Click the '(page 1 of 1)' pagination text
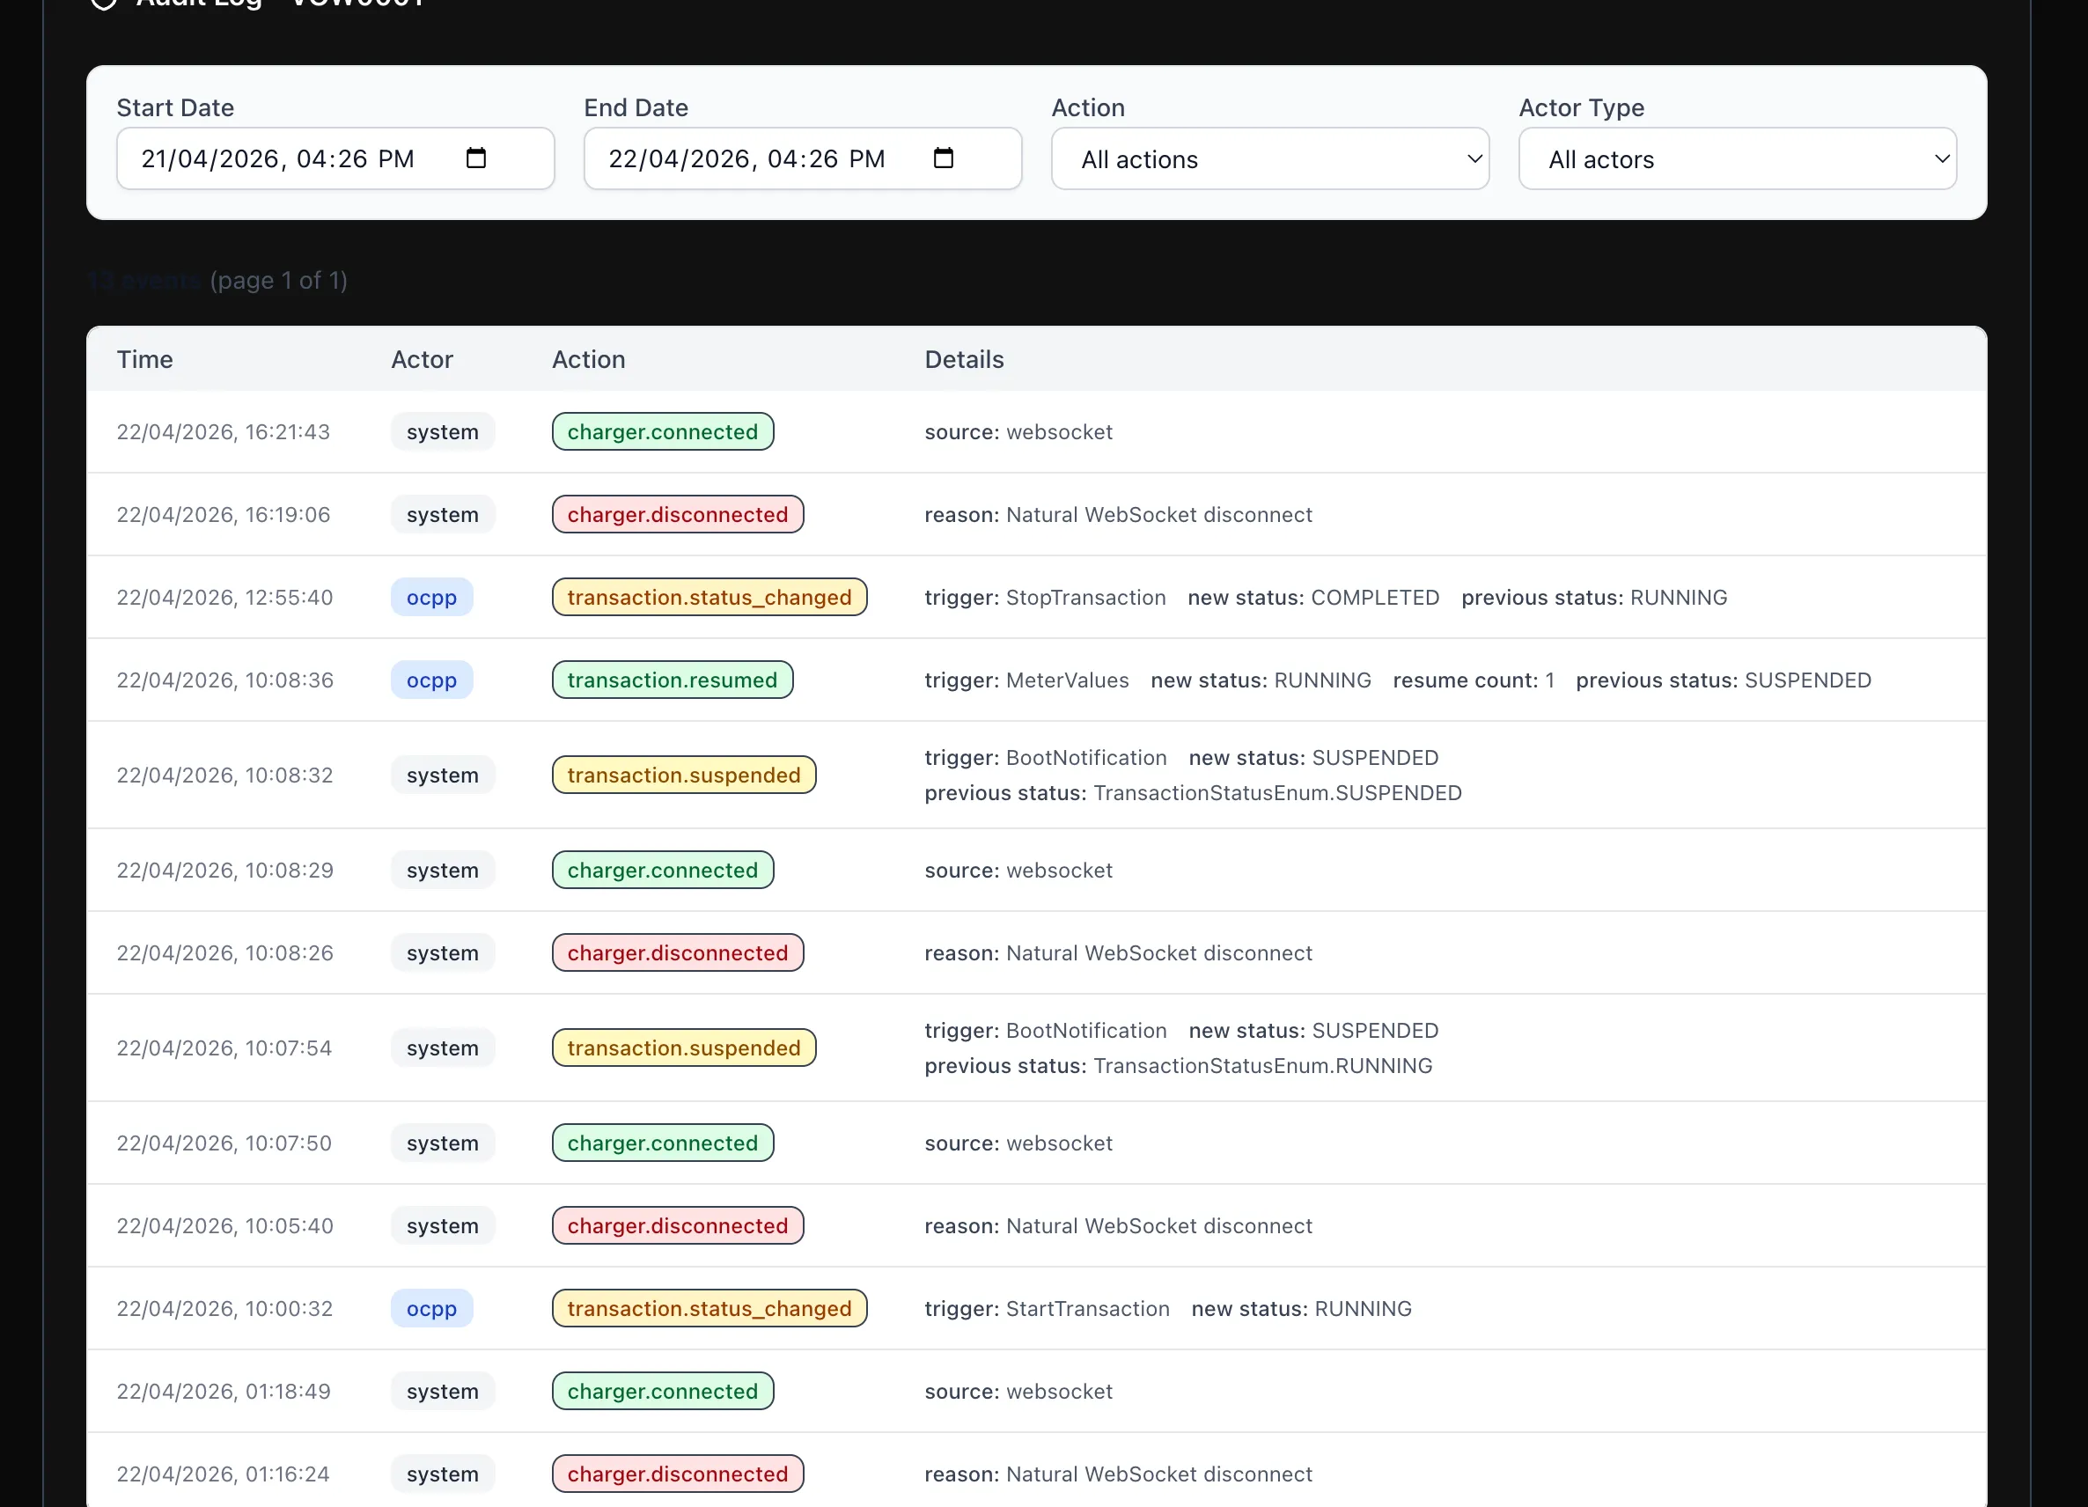The height and width of the screenshot is (1507, 2088). tap(278, 280)
